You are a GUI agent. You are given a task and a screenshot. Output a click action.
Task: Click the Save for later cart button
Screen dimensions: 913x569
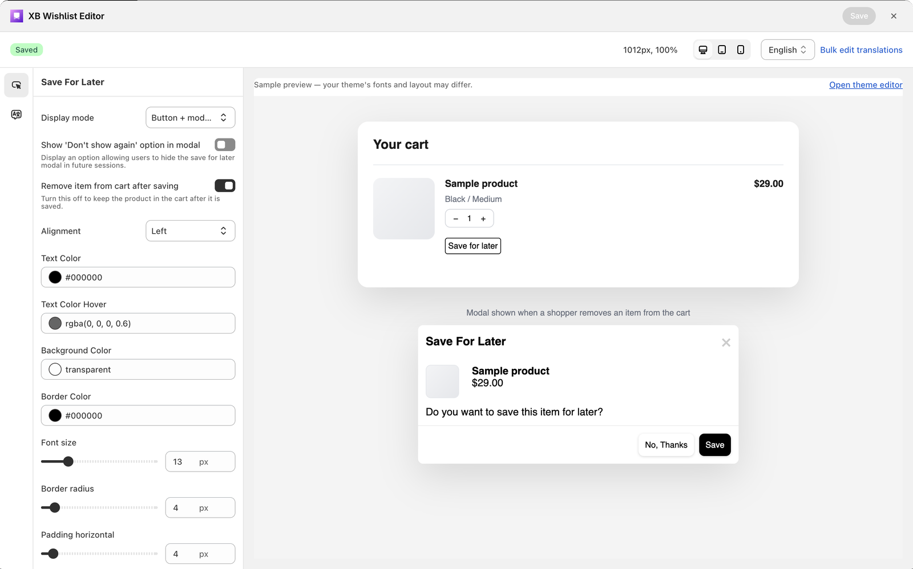473,246
